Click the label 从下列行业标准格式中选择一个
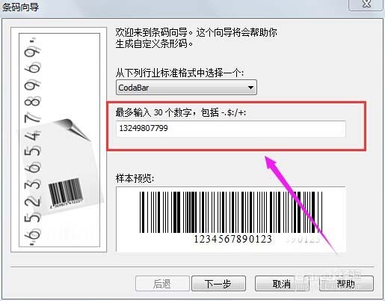Screen dimensions: 385x301 (179, 73)
